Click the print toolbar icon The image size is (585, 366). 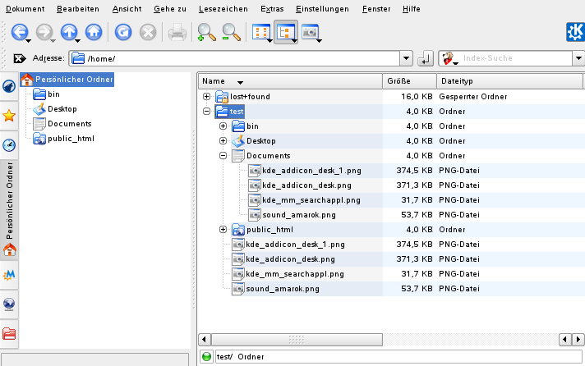177,33
